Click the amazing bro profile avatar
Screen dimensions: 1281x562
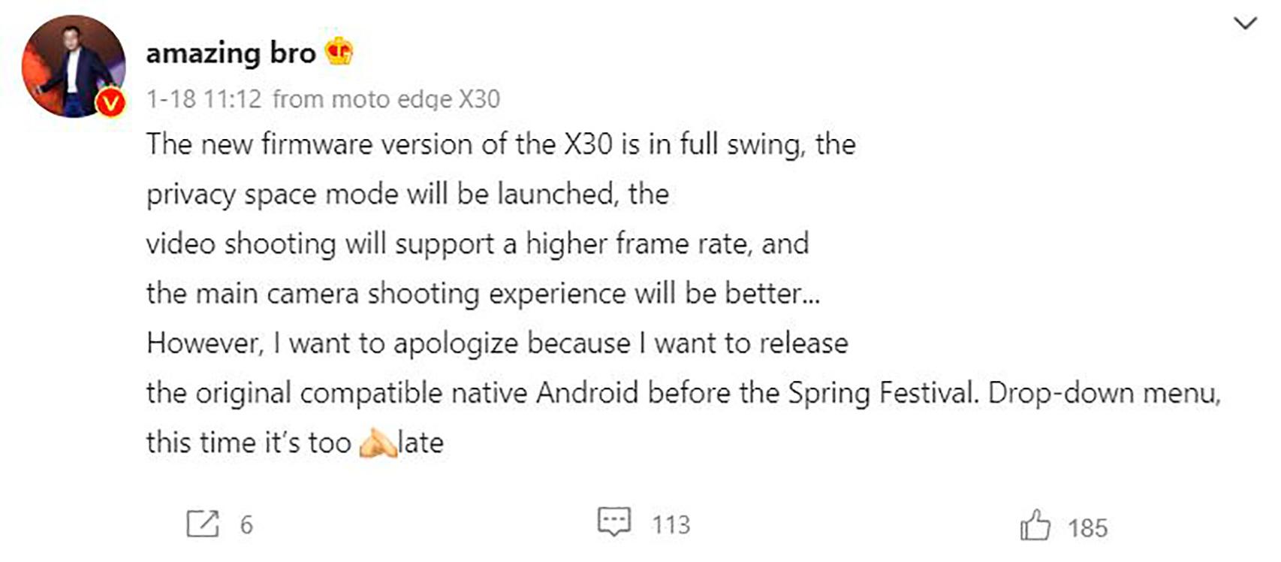(73, 65)
